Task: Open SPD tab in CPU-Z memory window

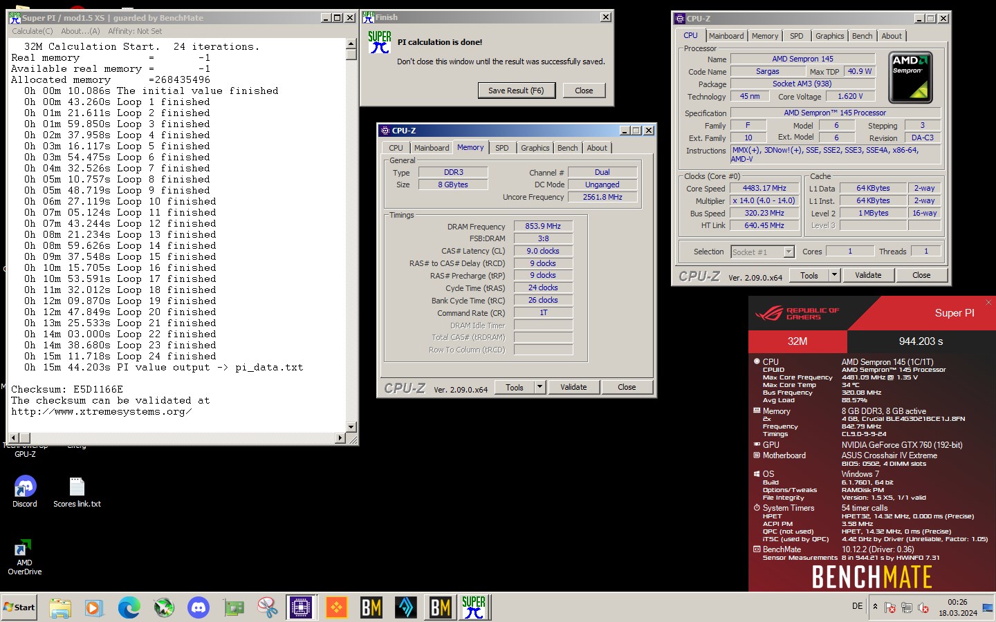Action: (501, 148)
